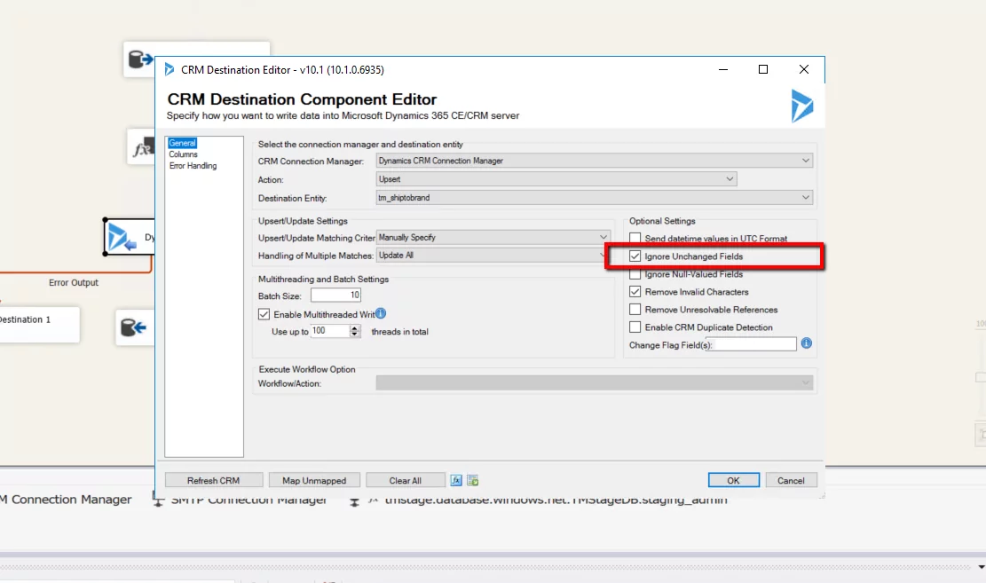Click Map Unmapped button
Image resolution: width=986 pixels, height=583 pixels.
point(314,480)
